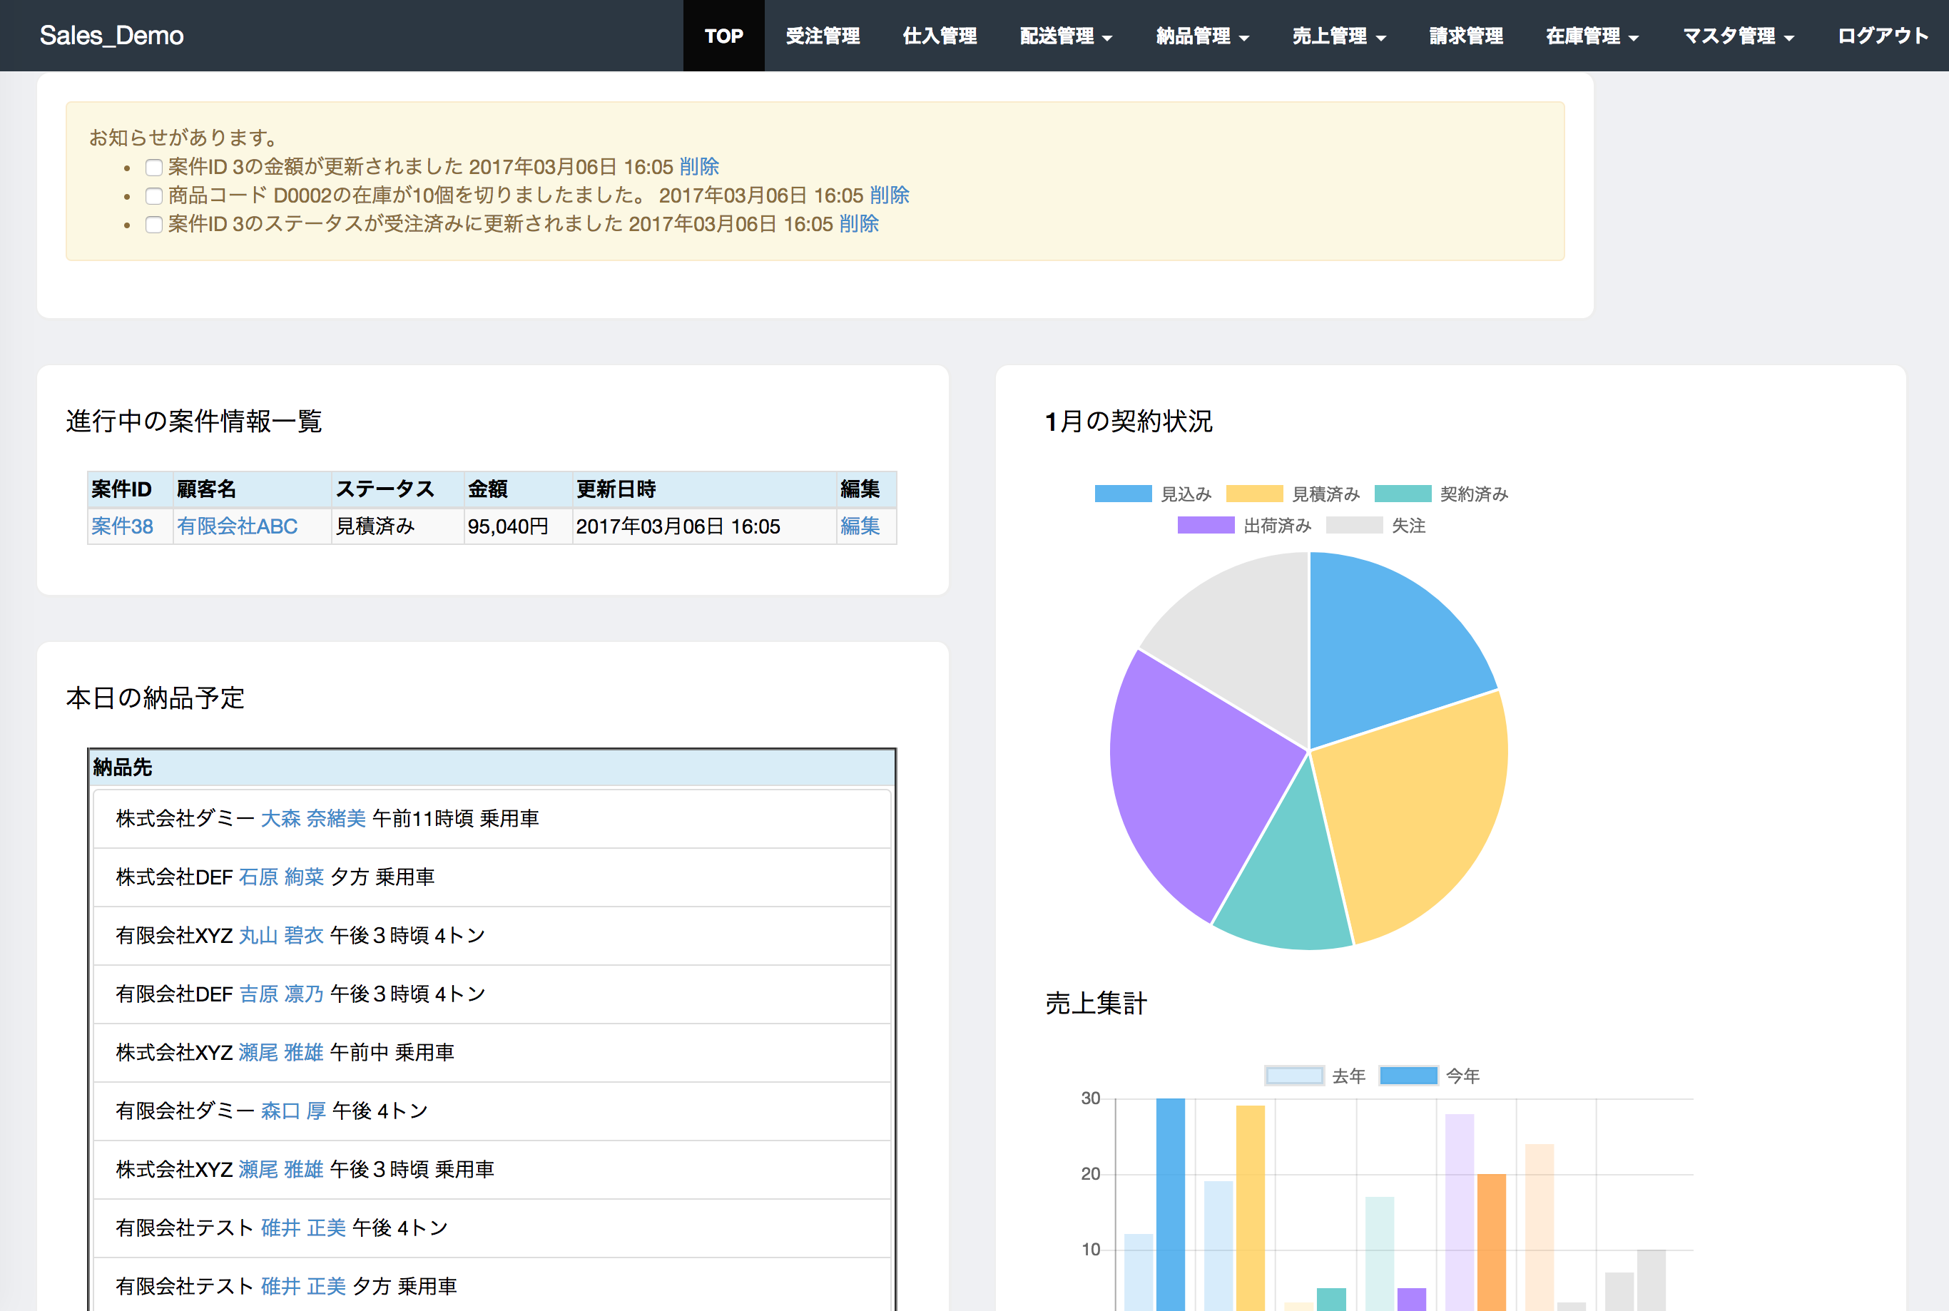Open contact 丸山 碧衣 link
Viewport: 1949px width, 1311px height.
(x=281, y=936)
